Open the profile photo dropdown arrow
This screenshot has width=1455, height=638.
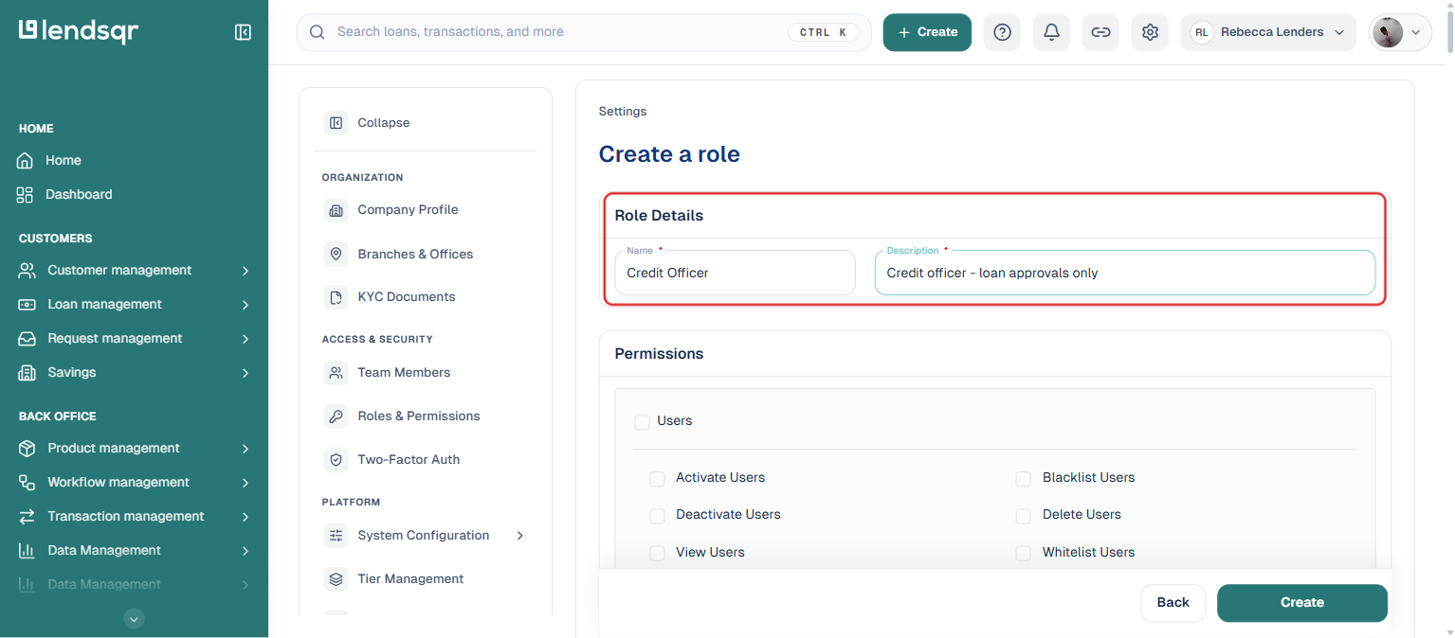1416,32
